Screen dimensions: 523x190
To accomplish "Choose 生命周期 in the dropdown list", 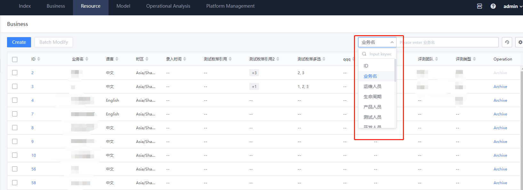I will (x=376, y=97).
